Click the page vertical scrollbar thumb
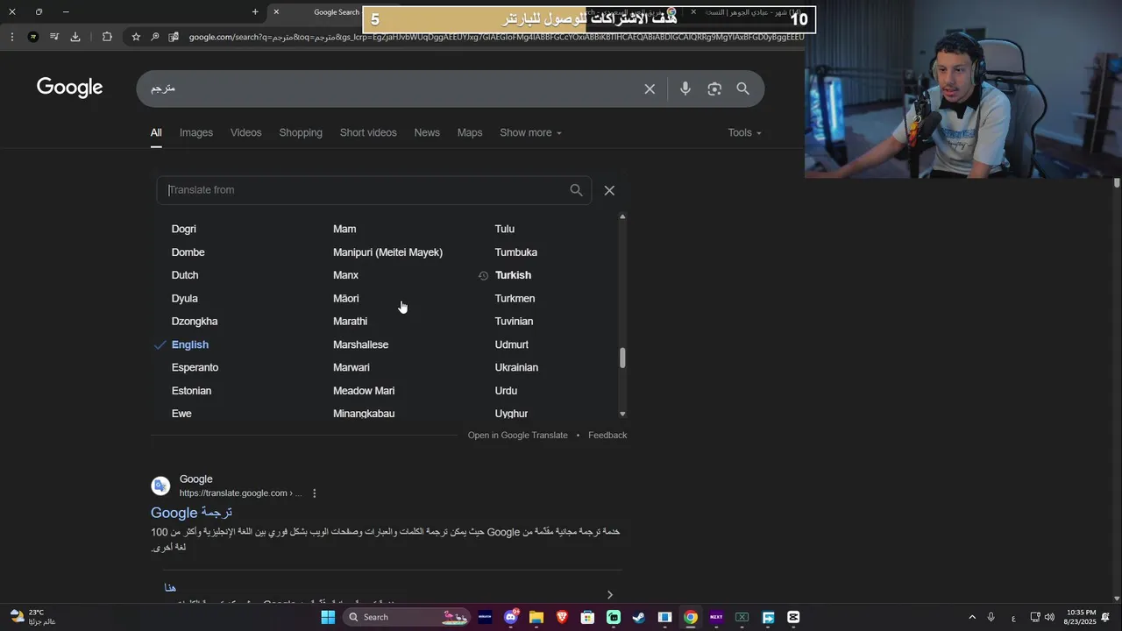This screenshot has width=1122, height=631. tap(1117, 183)
